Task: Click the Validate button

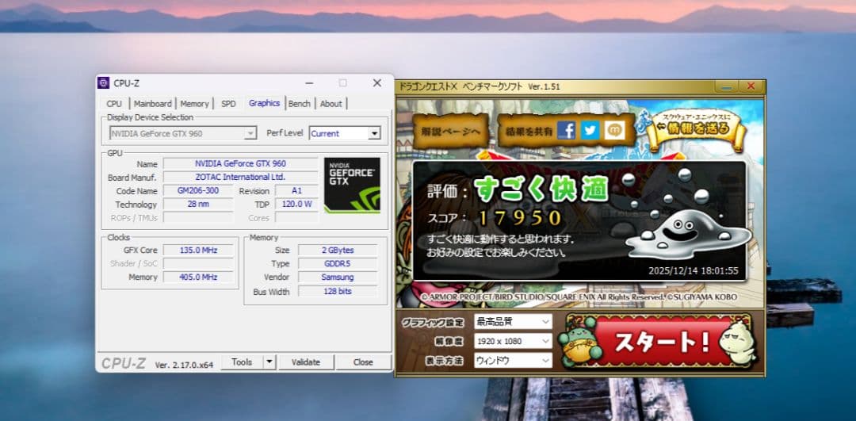Action: pyautogui.click(x=306, y=362)
